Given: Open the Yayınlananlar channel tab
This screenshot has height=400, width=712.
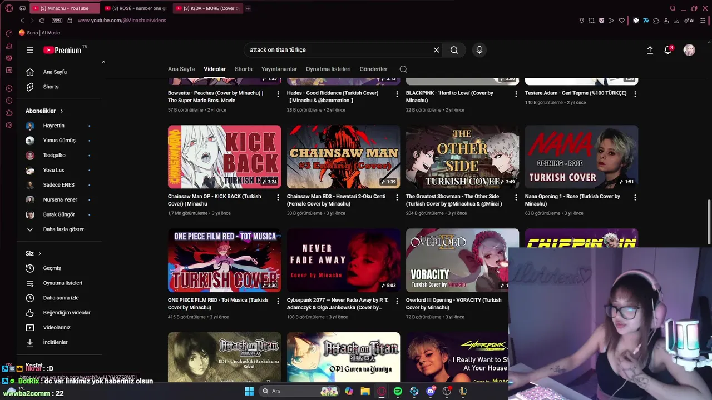Looking at the screenshot, I should 279,69.
